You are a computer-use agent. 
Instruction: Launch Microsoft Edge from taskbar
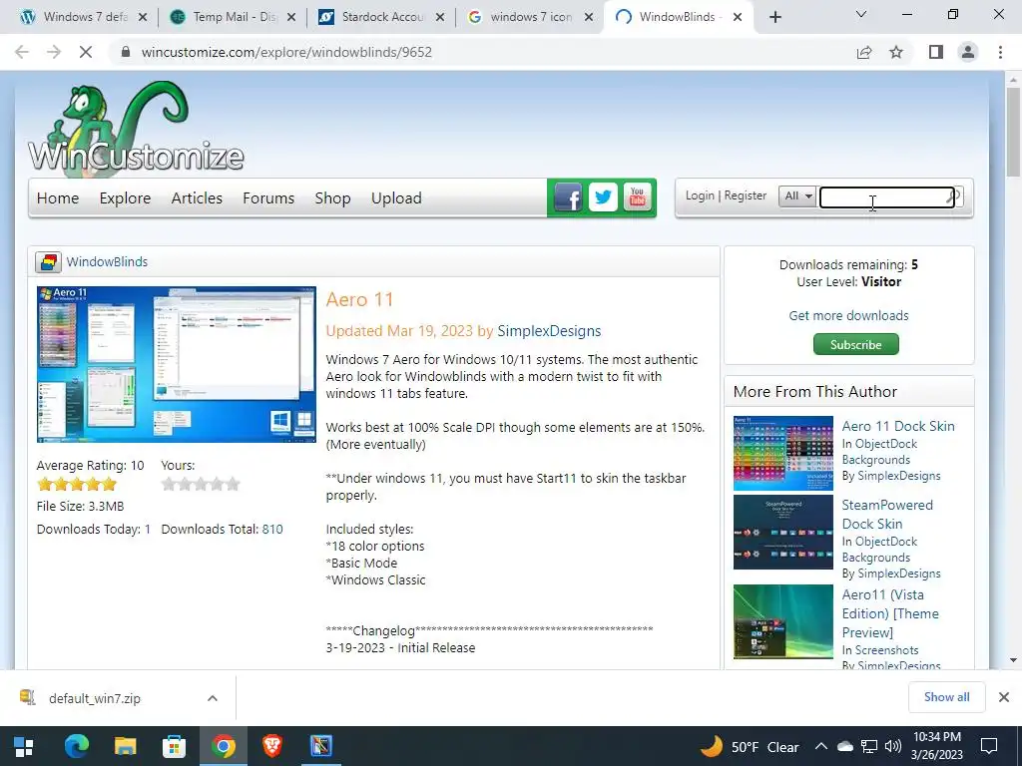(x=76, y=746)
